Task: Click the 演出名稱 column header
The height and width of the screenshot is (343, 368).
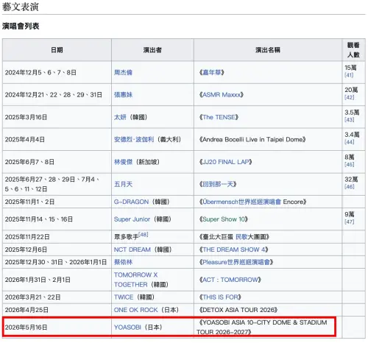Action: [x=268, y=50]
